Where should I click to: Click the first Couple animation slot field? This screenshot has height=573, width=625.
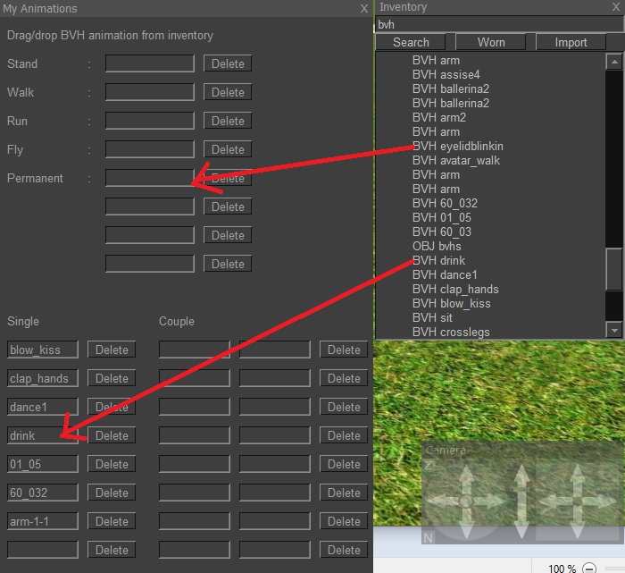pos(195,350)
